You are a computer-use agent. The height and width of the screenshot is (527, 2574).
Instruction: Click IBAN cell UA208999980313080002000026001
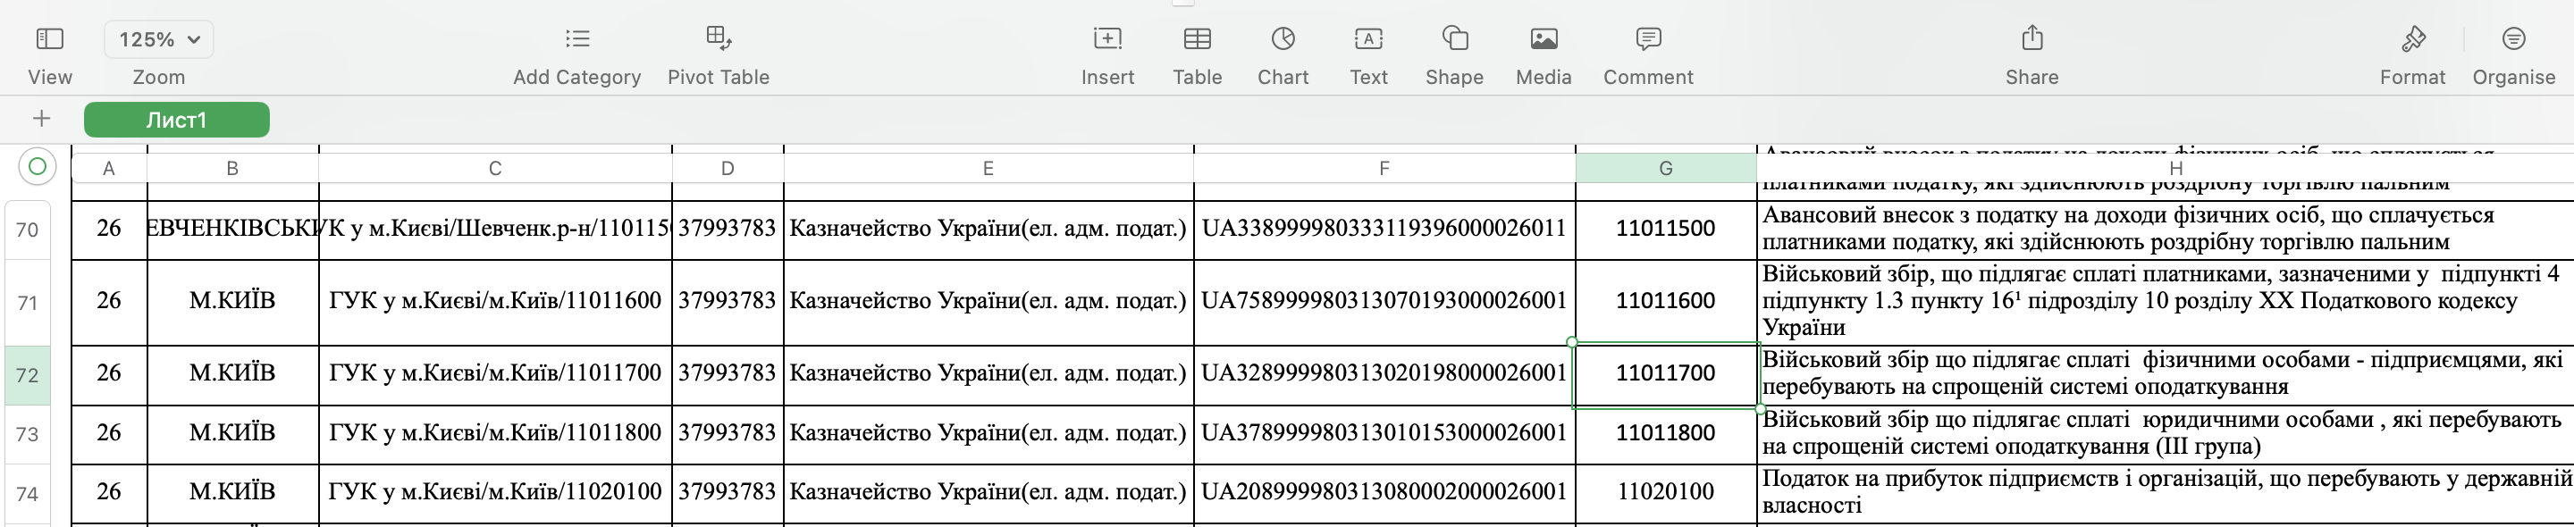tap(1384, 492)
